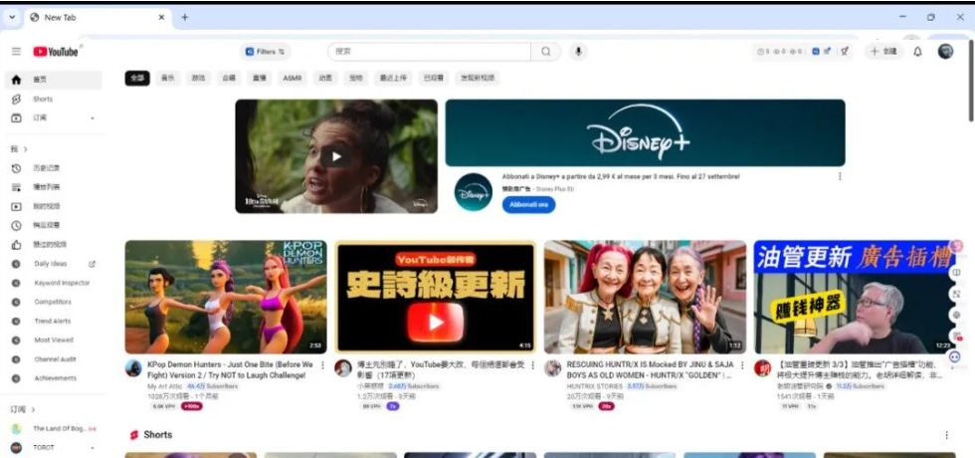Open the KPop Demon Hunters video thumbnail

[x=225, y=297]
